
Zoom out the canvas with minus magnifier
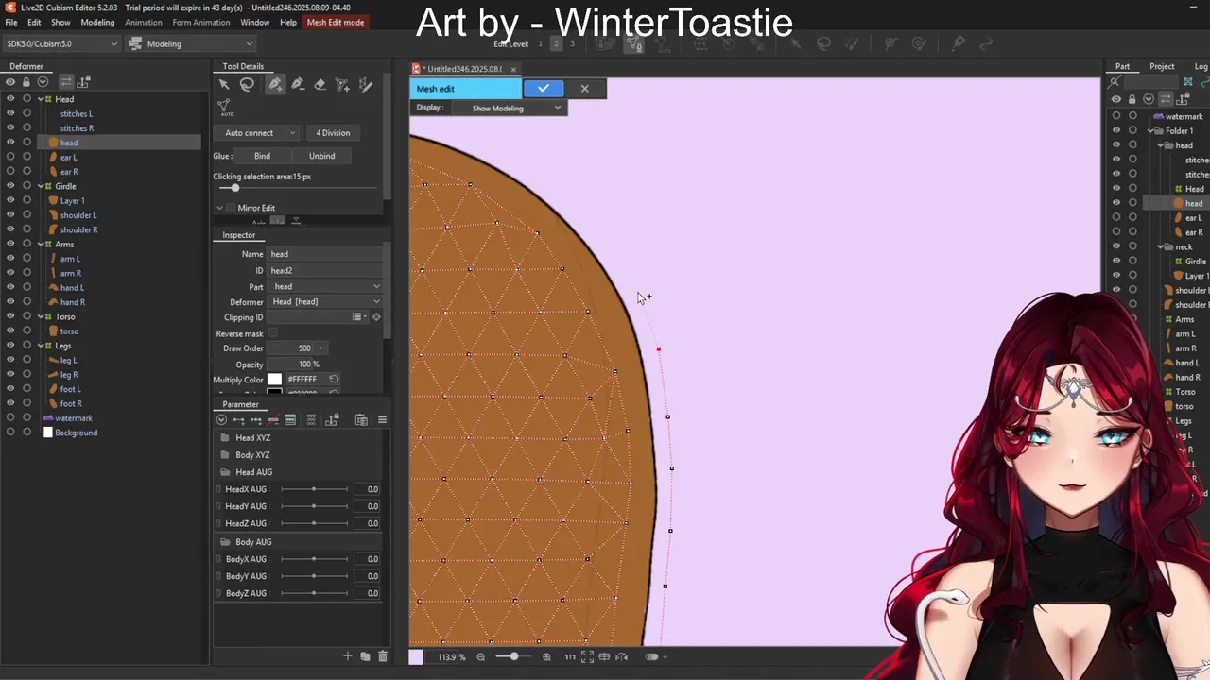point(481,656)
